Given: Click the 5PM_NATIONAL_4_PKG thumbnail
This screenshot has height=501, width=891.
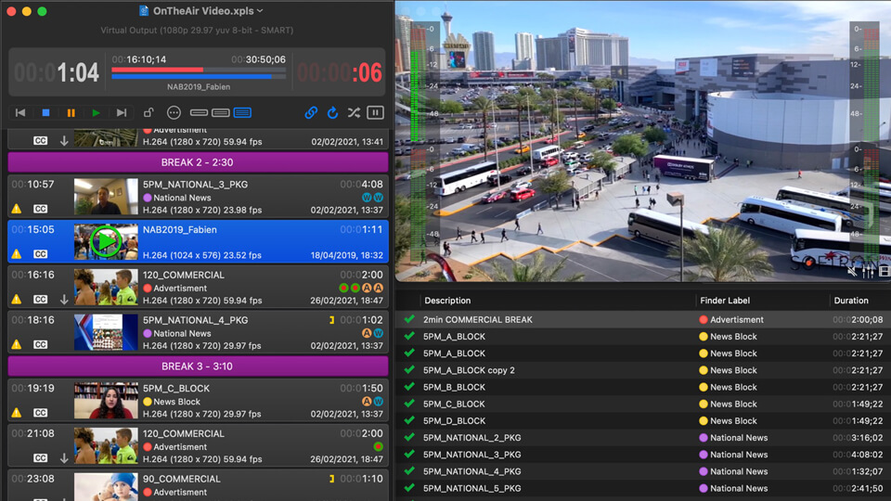Looking at the screenshot, I should pos(106,332).
